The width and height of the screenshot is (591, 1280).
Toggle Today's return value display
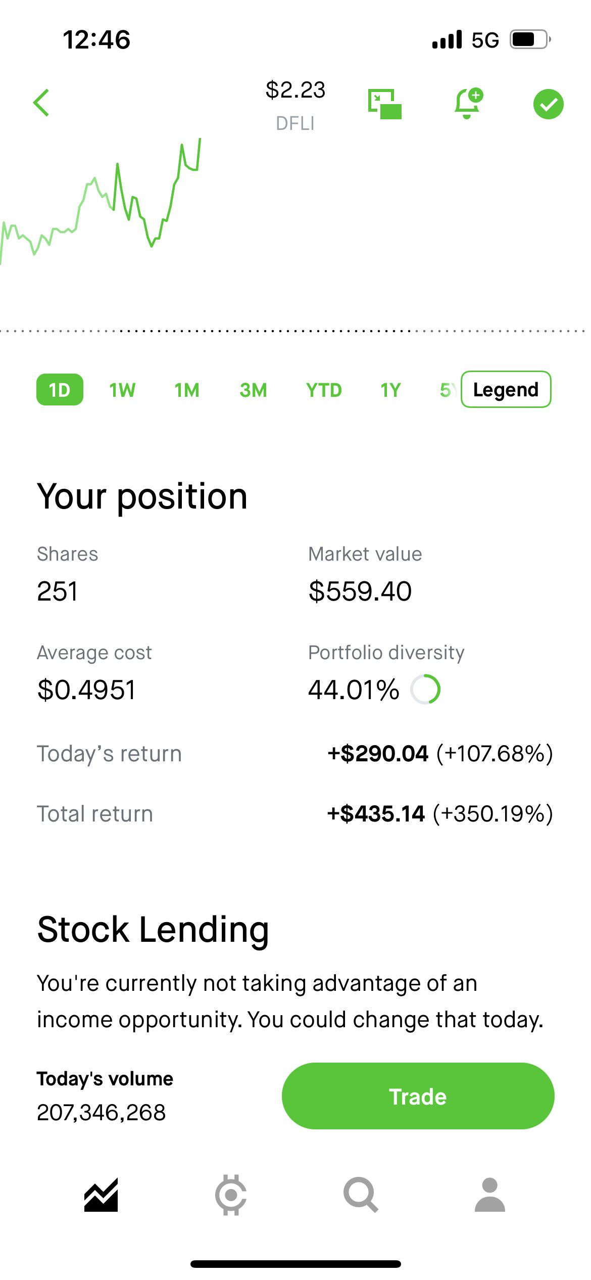[440, 753]
